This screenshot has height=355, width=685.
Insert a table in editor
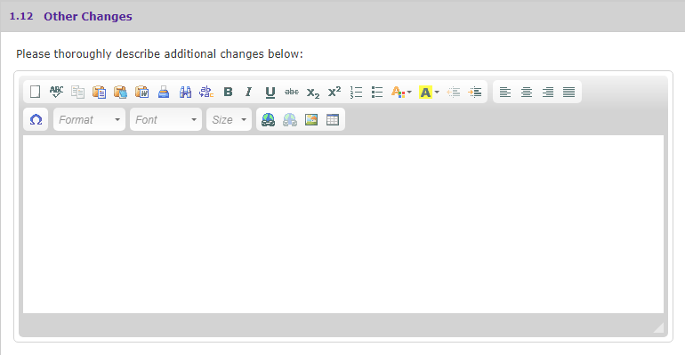pos(333,119)
